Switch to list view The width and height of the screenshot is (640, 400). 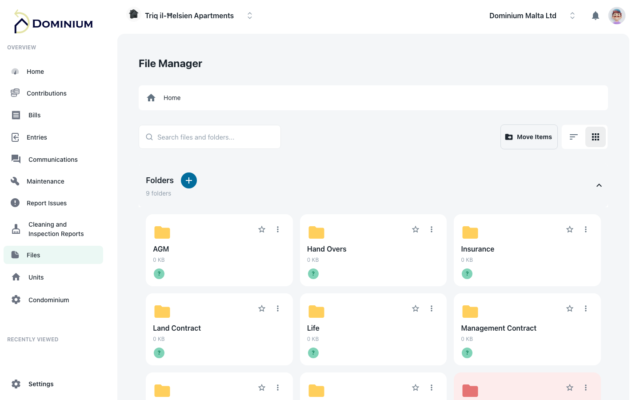click(574, 137)
